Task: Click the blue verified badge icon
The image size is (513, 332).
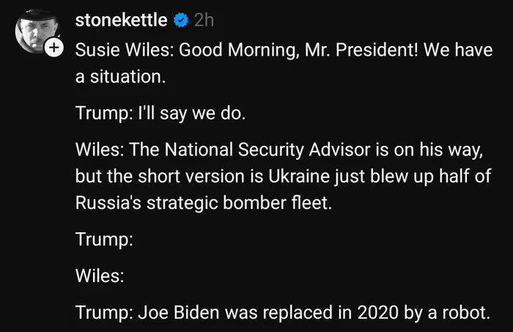Action: click(181, 22)
